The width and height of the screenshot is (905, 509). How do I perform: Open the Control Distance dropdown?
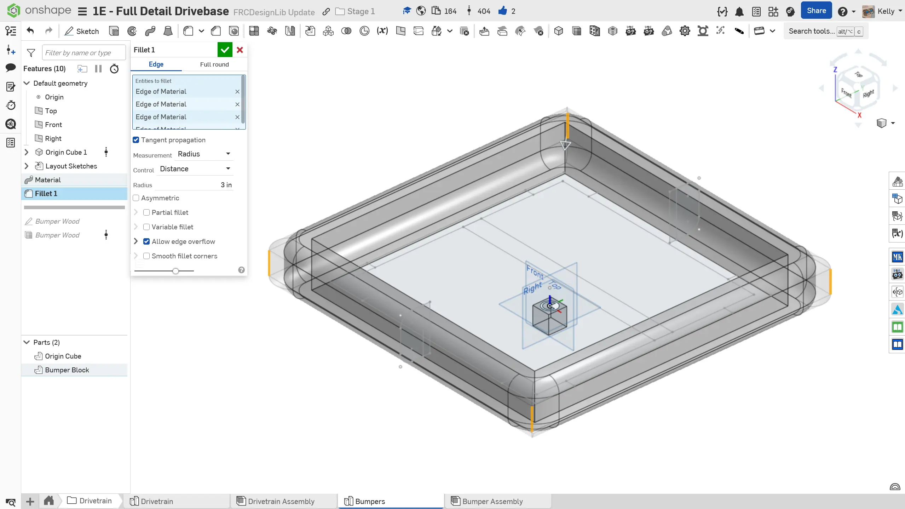195,169
